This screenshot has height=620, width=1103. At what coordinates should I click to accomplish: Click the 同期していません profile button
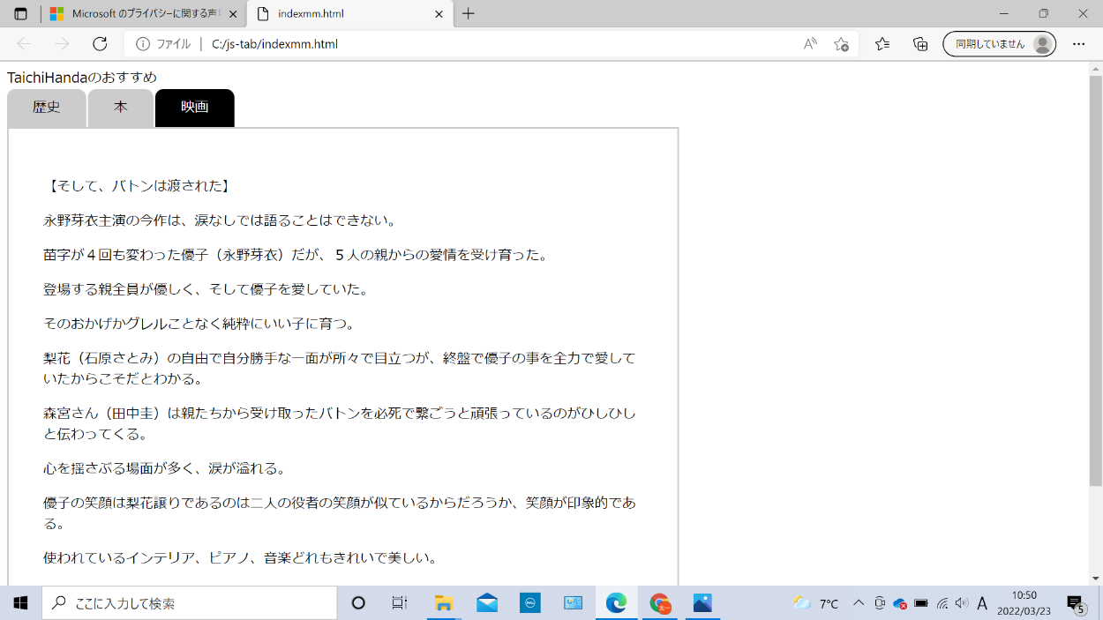tap(999, 44)
